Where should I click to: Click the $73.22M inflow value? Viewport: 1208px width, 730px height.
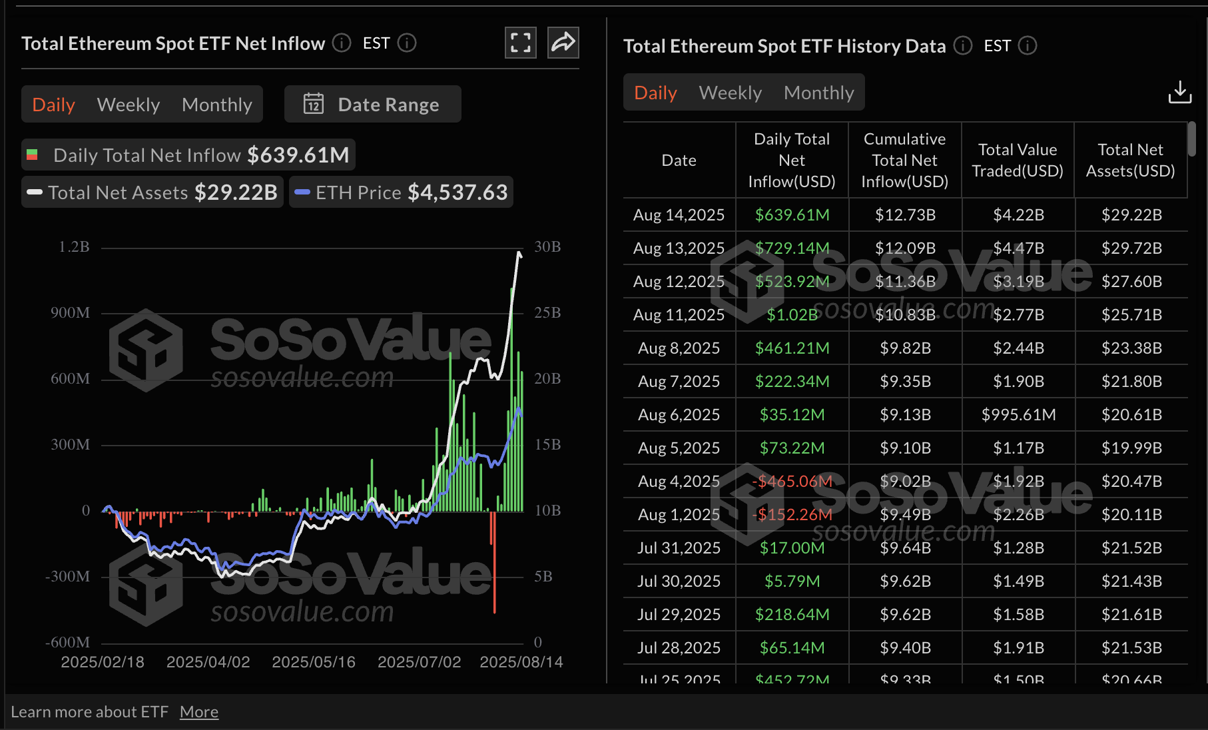coord(792,448)
